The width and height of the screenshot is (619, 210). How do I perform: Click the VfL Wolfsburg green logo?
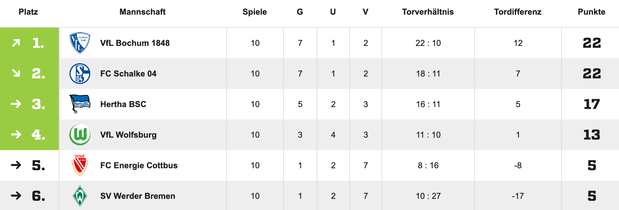click(x=80, y=135)
